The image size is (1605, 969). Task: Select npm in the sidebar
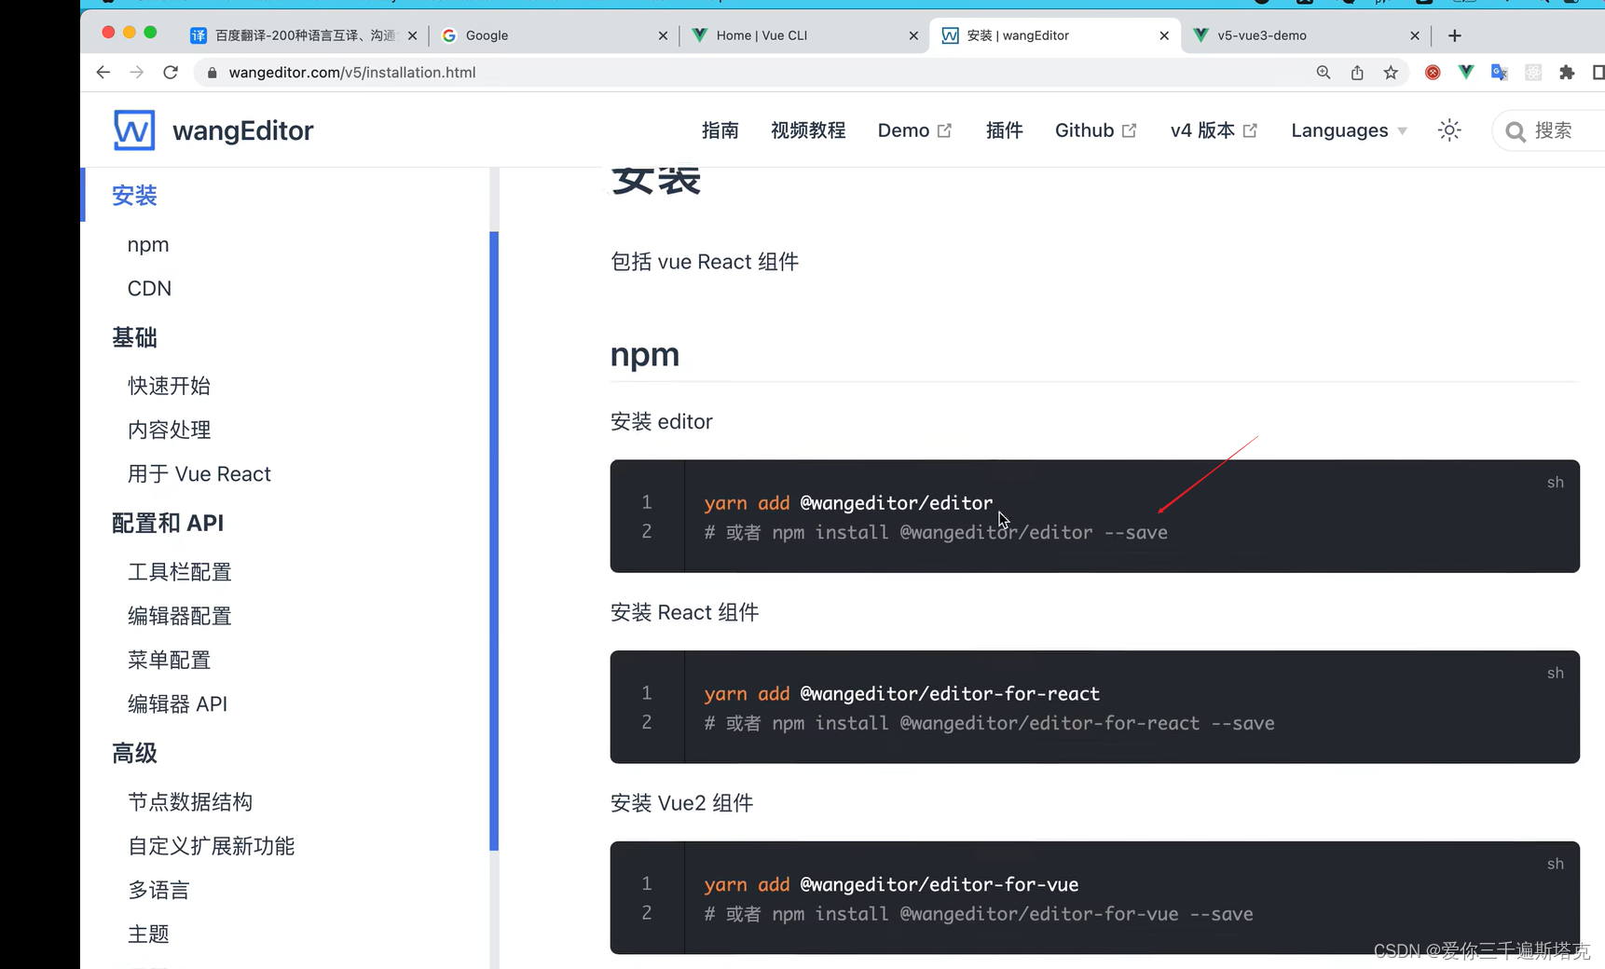pos(148,244)
